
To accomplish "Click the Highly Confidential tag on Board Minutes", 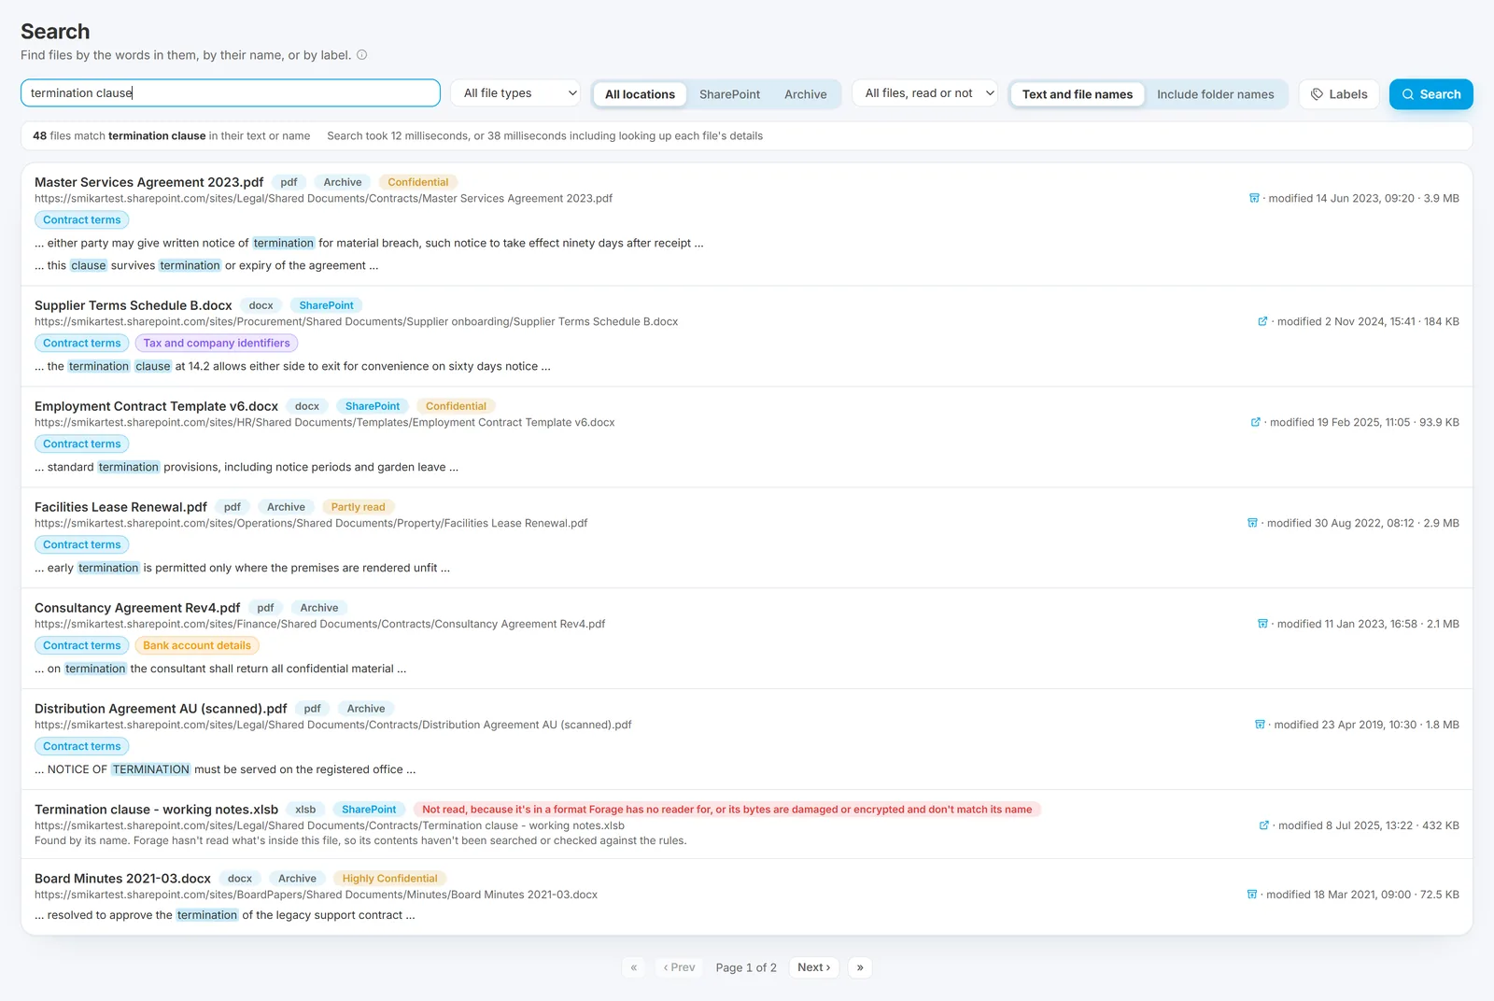I will coord(389,879).
